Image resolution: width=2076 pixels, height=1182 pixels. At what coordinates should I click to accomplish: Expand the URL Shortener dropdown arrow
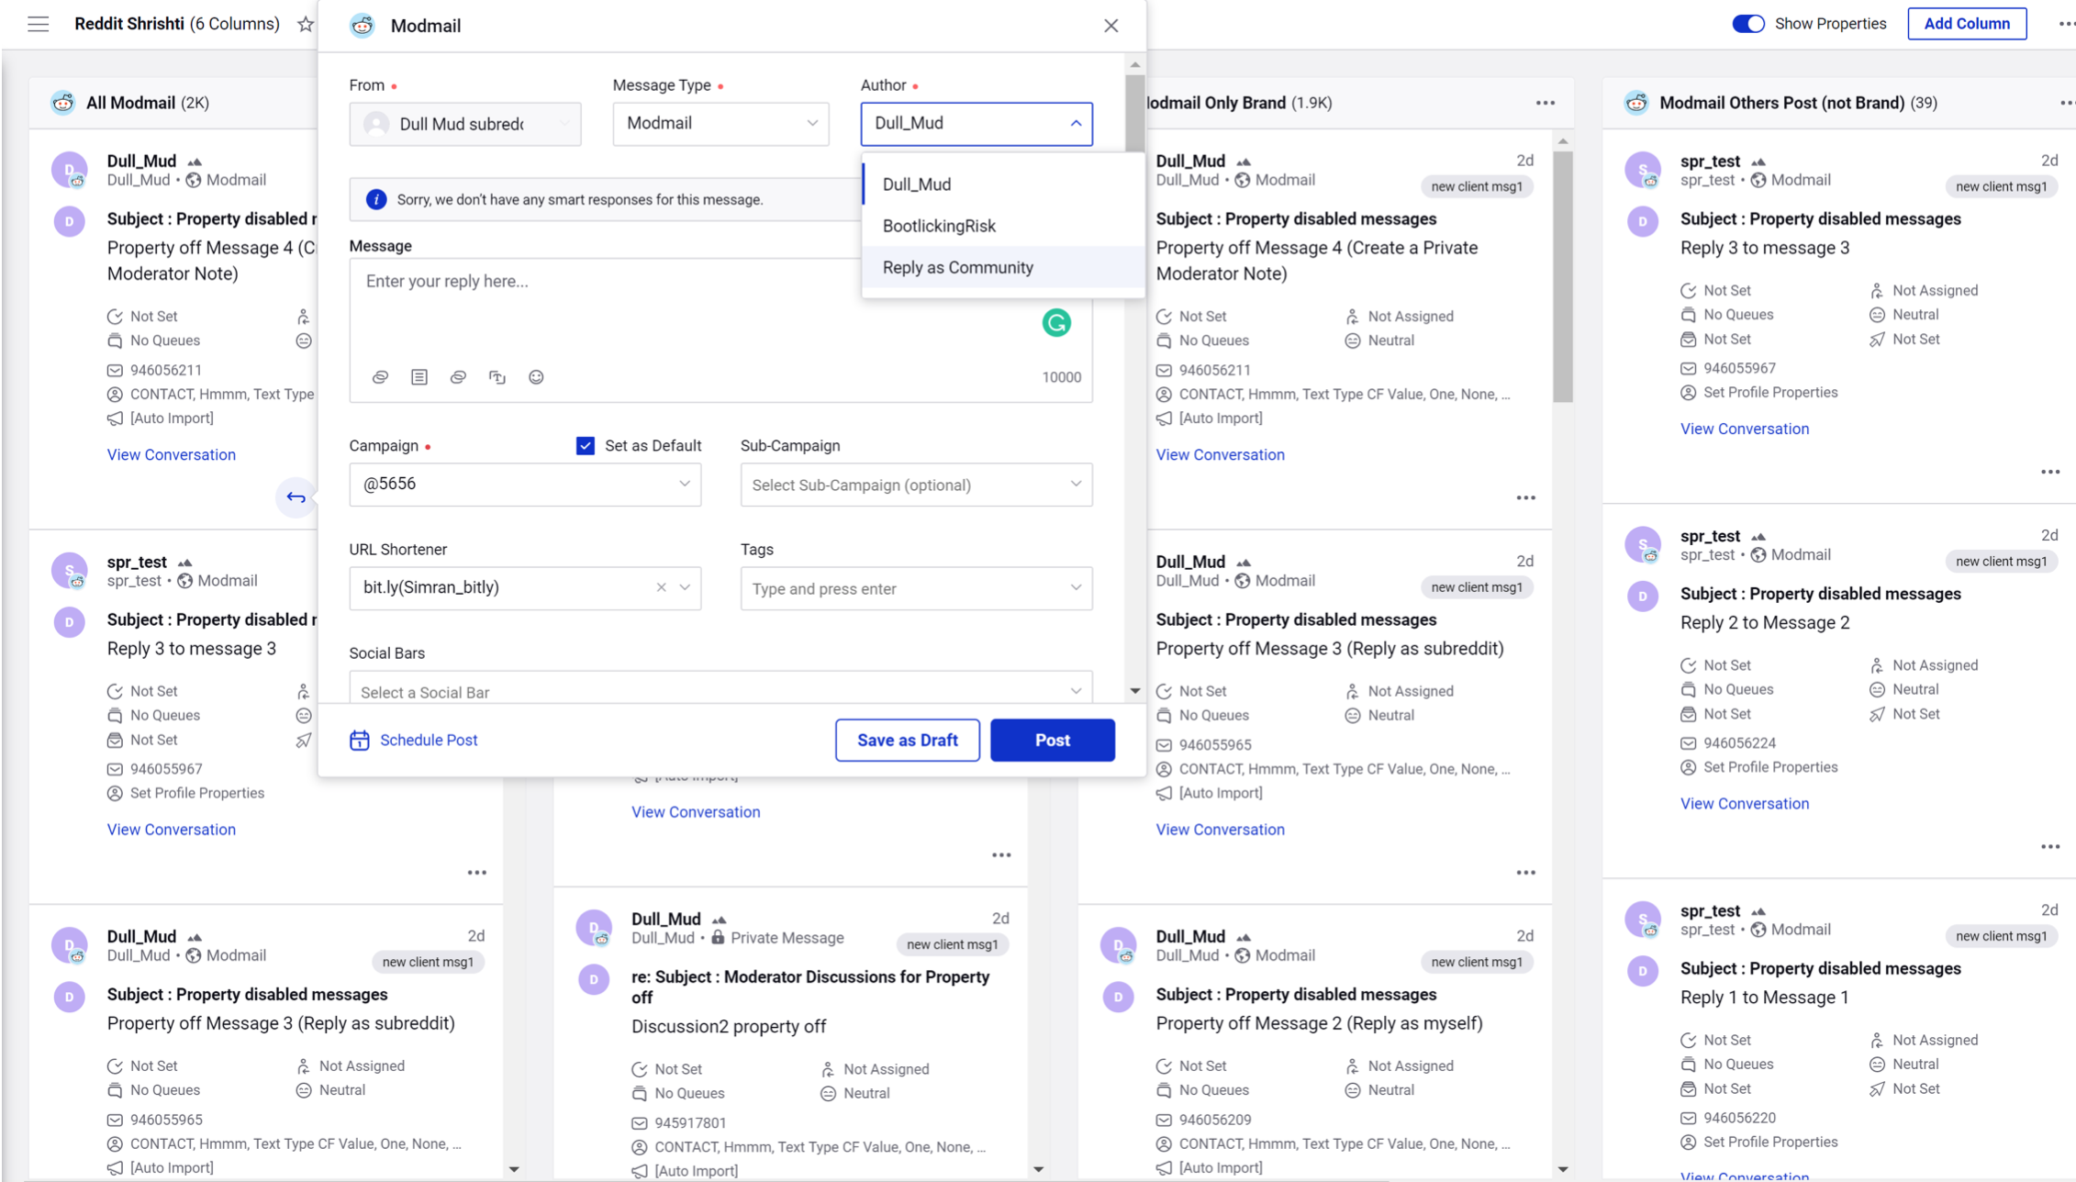pos(685,587)
